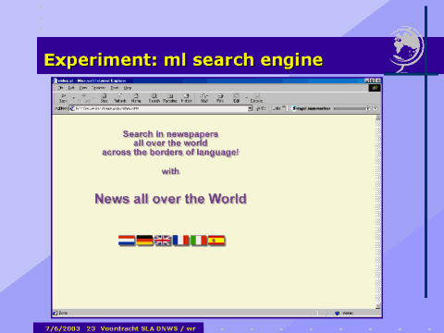Go to Home via toolbar icon
Viewport: 444px width, 333px height.
[x=136, y=98]
